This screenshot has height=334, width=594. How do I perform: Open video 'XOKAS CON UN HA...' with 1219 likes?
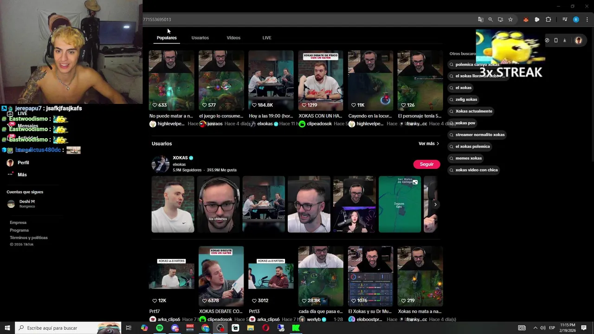tap(321, 80)
